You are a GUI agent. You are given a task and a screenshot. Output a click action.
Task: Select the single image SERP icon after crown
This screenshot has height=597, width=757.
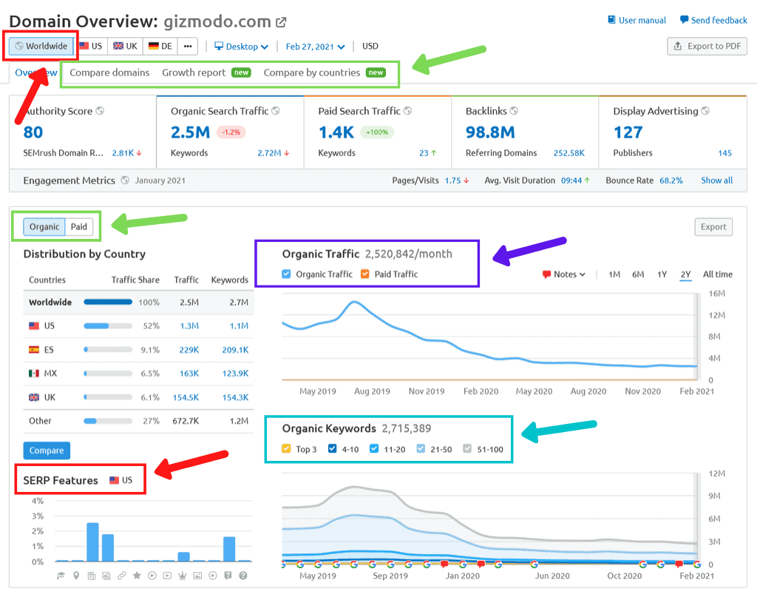pos(197,576)
